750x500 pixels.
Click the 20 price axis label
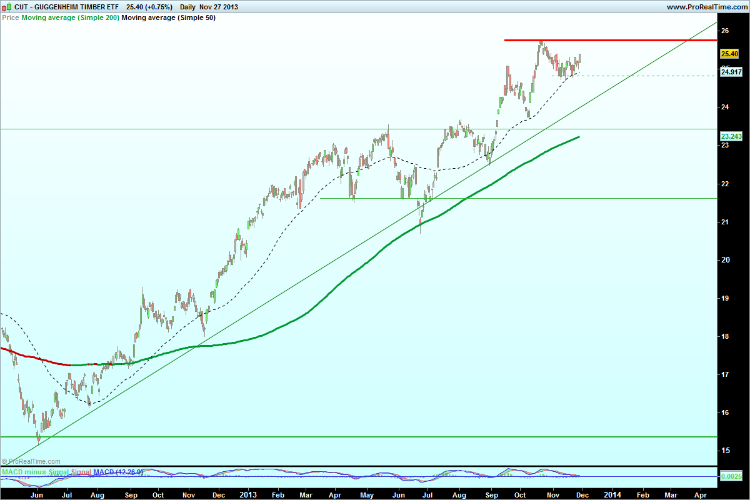point(724,260)
